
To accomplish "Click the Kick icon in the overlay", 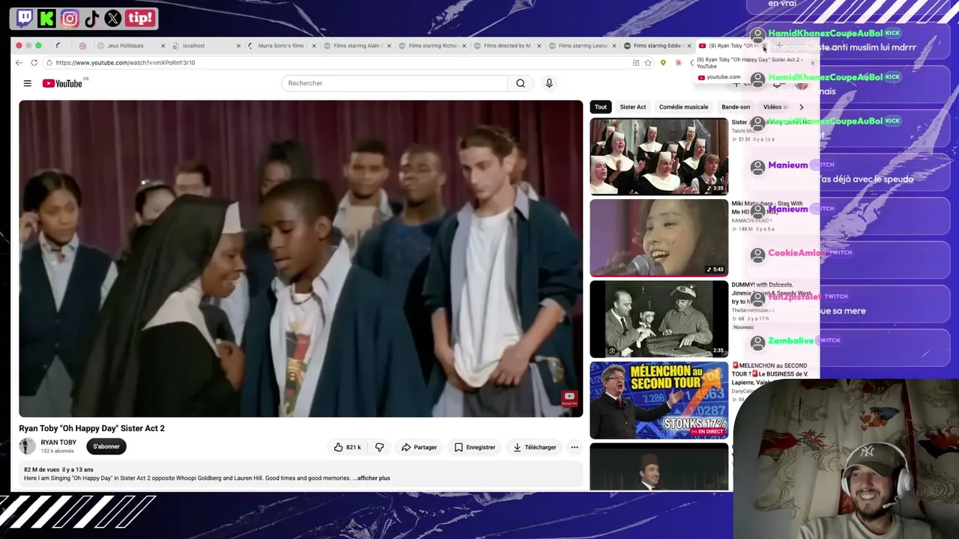I will point(47,18).
